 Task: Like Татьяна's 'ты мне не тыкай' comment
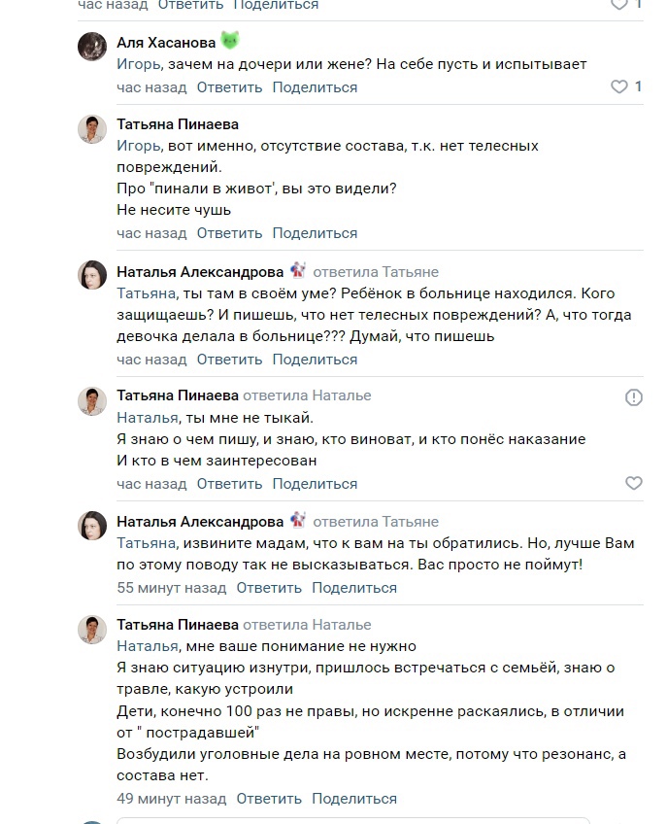pos(634,483)
